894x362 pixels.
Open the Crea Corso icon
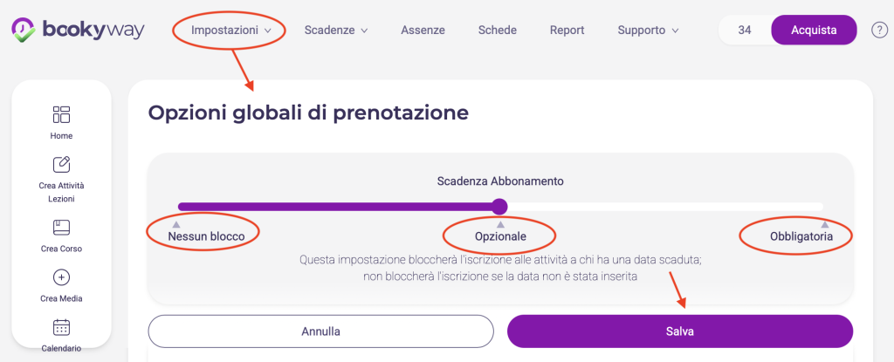[61, 228]
